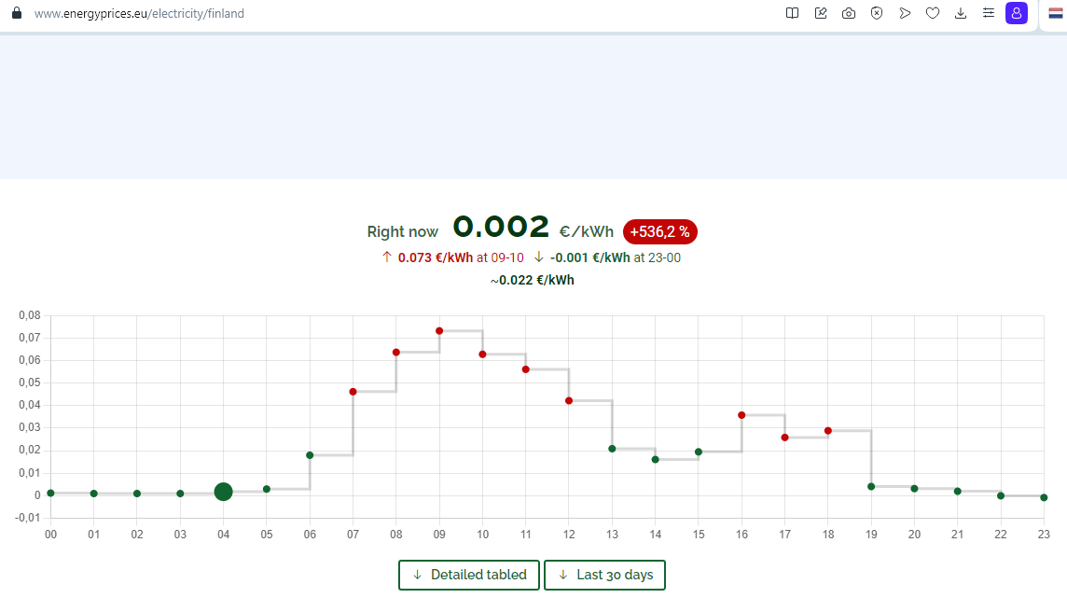This screenshot has width=1067, height=598.
Task: Click the green data point at 01
Action: pos(94,494)
